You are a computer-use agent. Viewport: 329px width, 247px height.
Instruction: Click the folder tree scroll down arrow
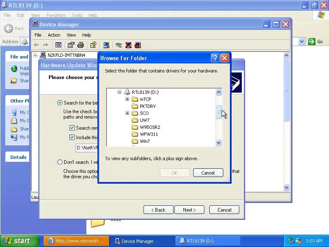tap(218, 142)
